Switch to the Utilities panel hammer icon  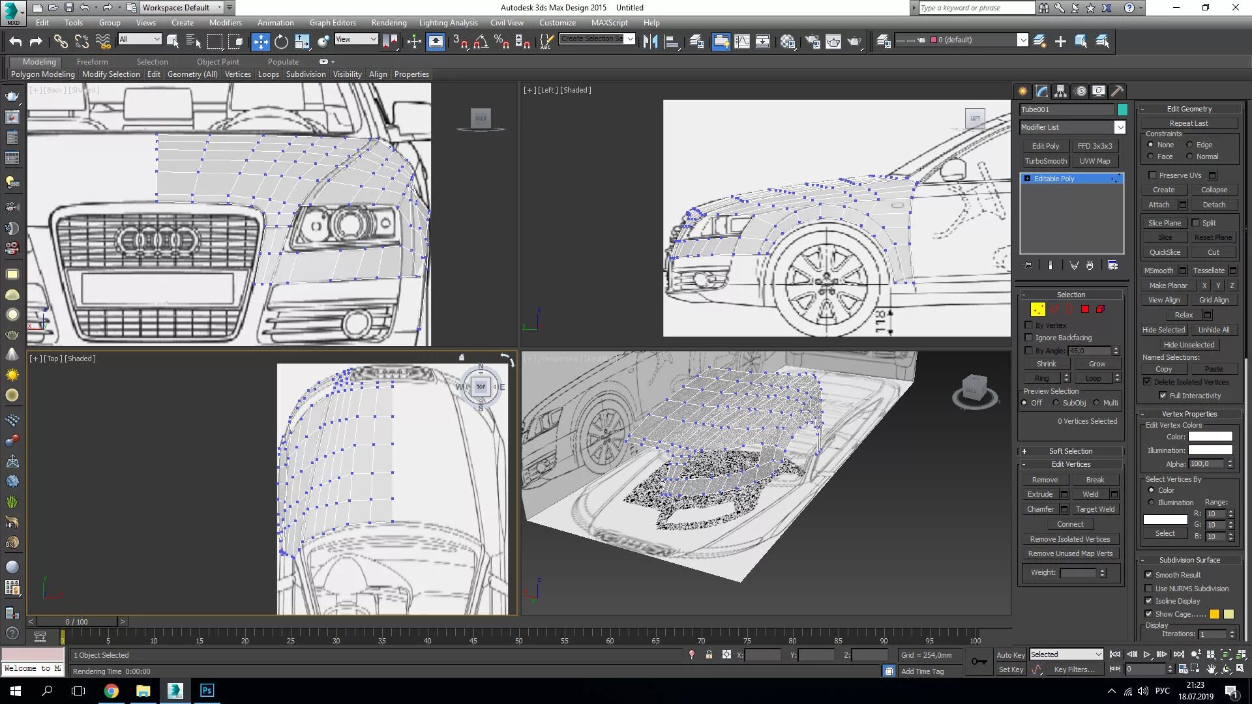[1117, 91]
